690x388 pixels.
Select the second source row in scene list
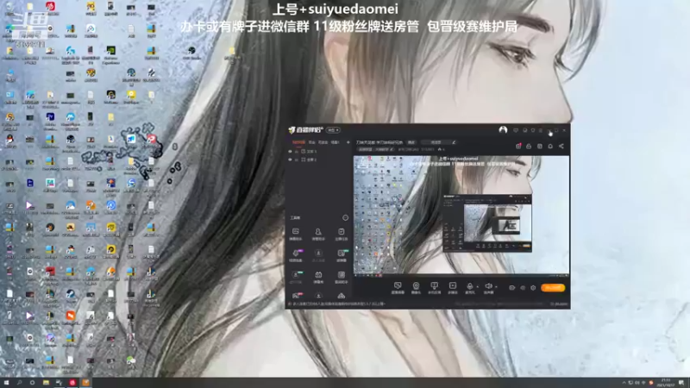[x=317, y=160]
